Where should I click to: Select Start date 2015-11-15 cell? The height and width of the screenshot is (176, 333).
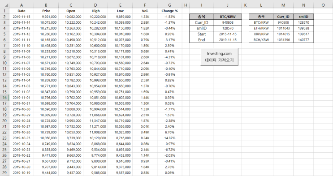coord(228,34)
